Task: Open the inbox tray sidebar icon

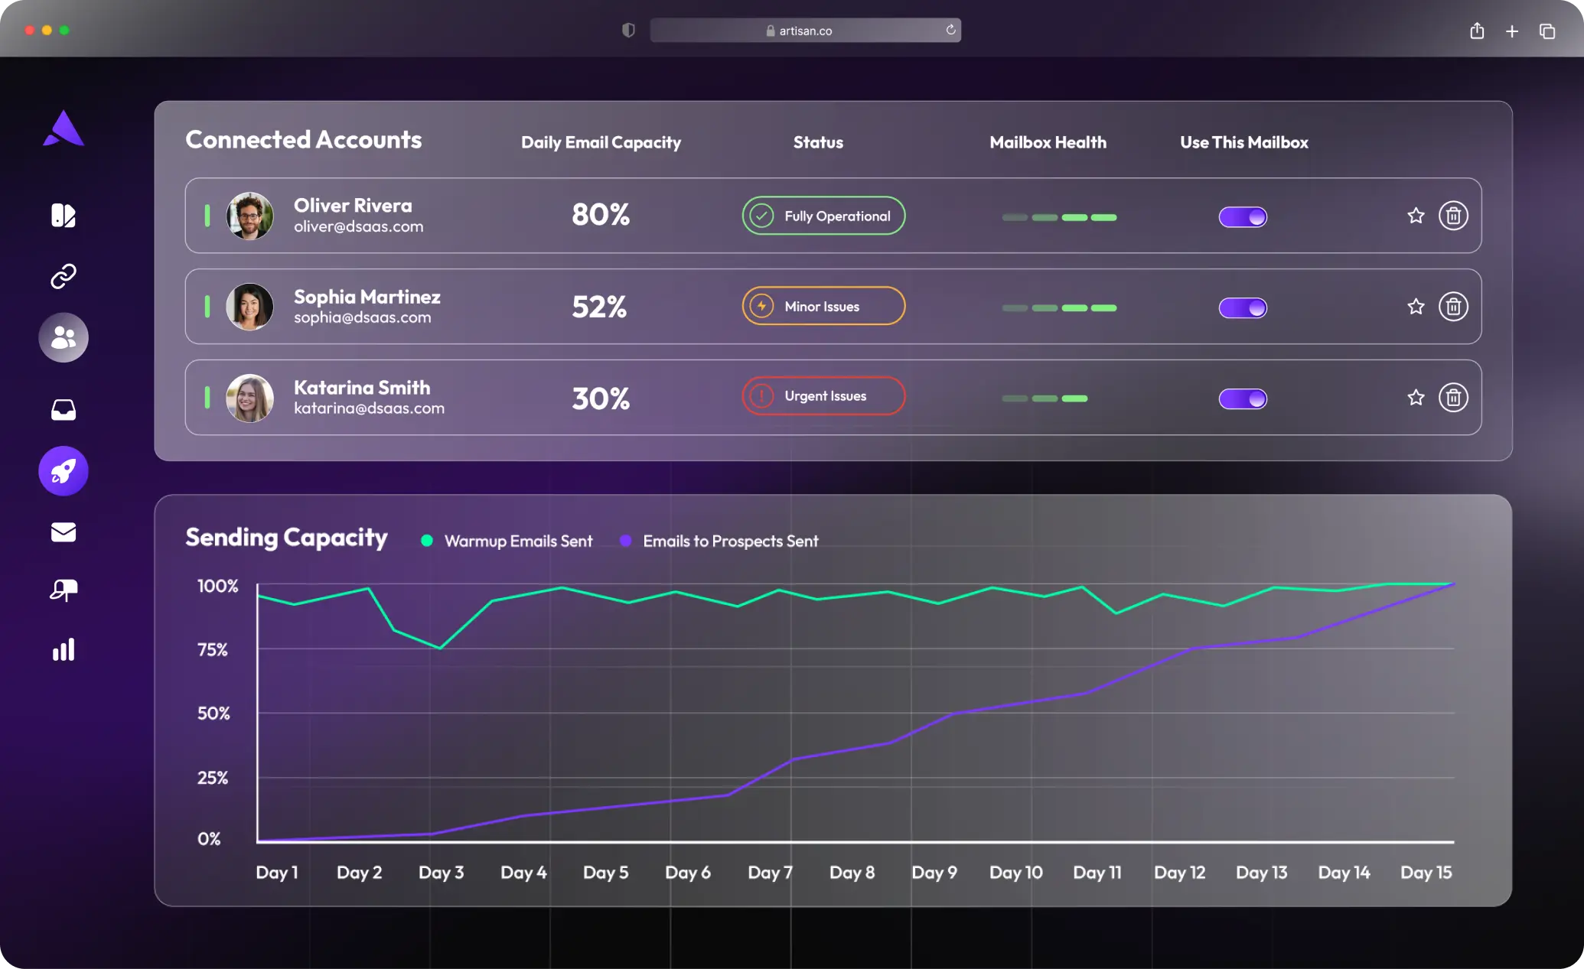Action: click(64, 410)
